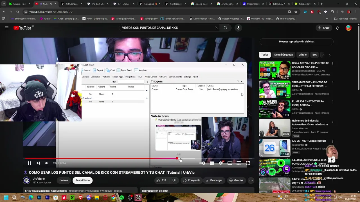Open more actions menu under video
360x202 pixels.
[251, 180]
